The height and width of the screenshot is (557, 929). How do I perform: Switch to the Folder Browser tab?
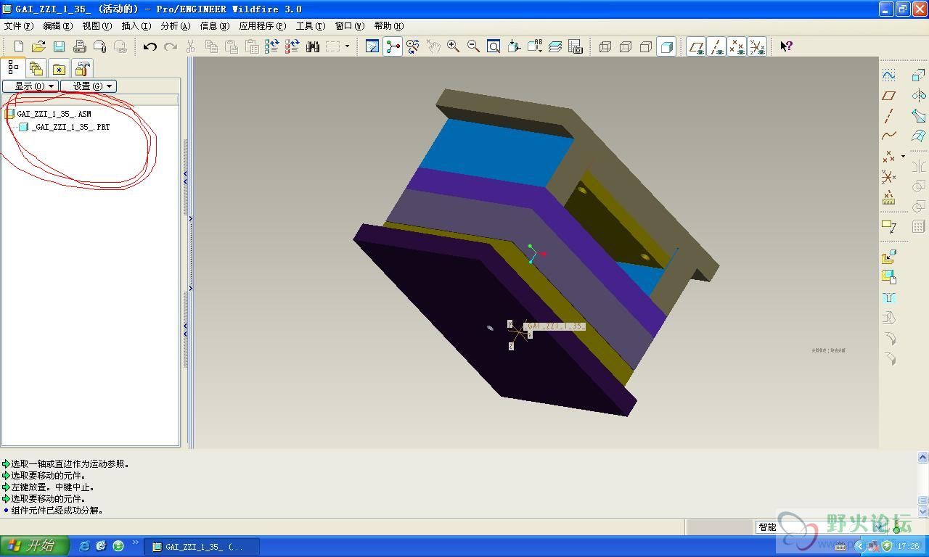coord(36,69)
